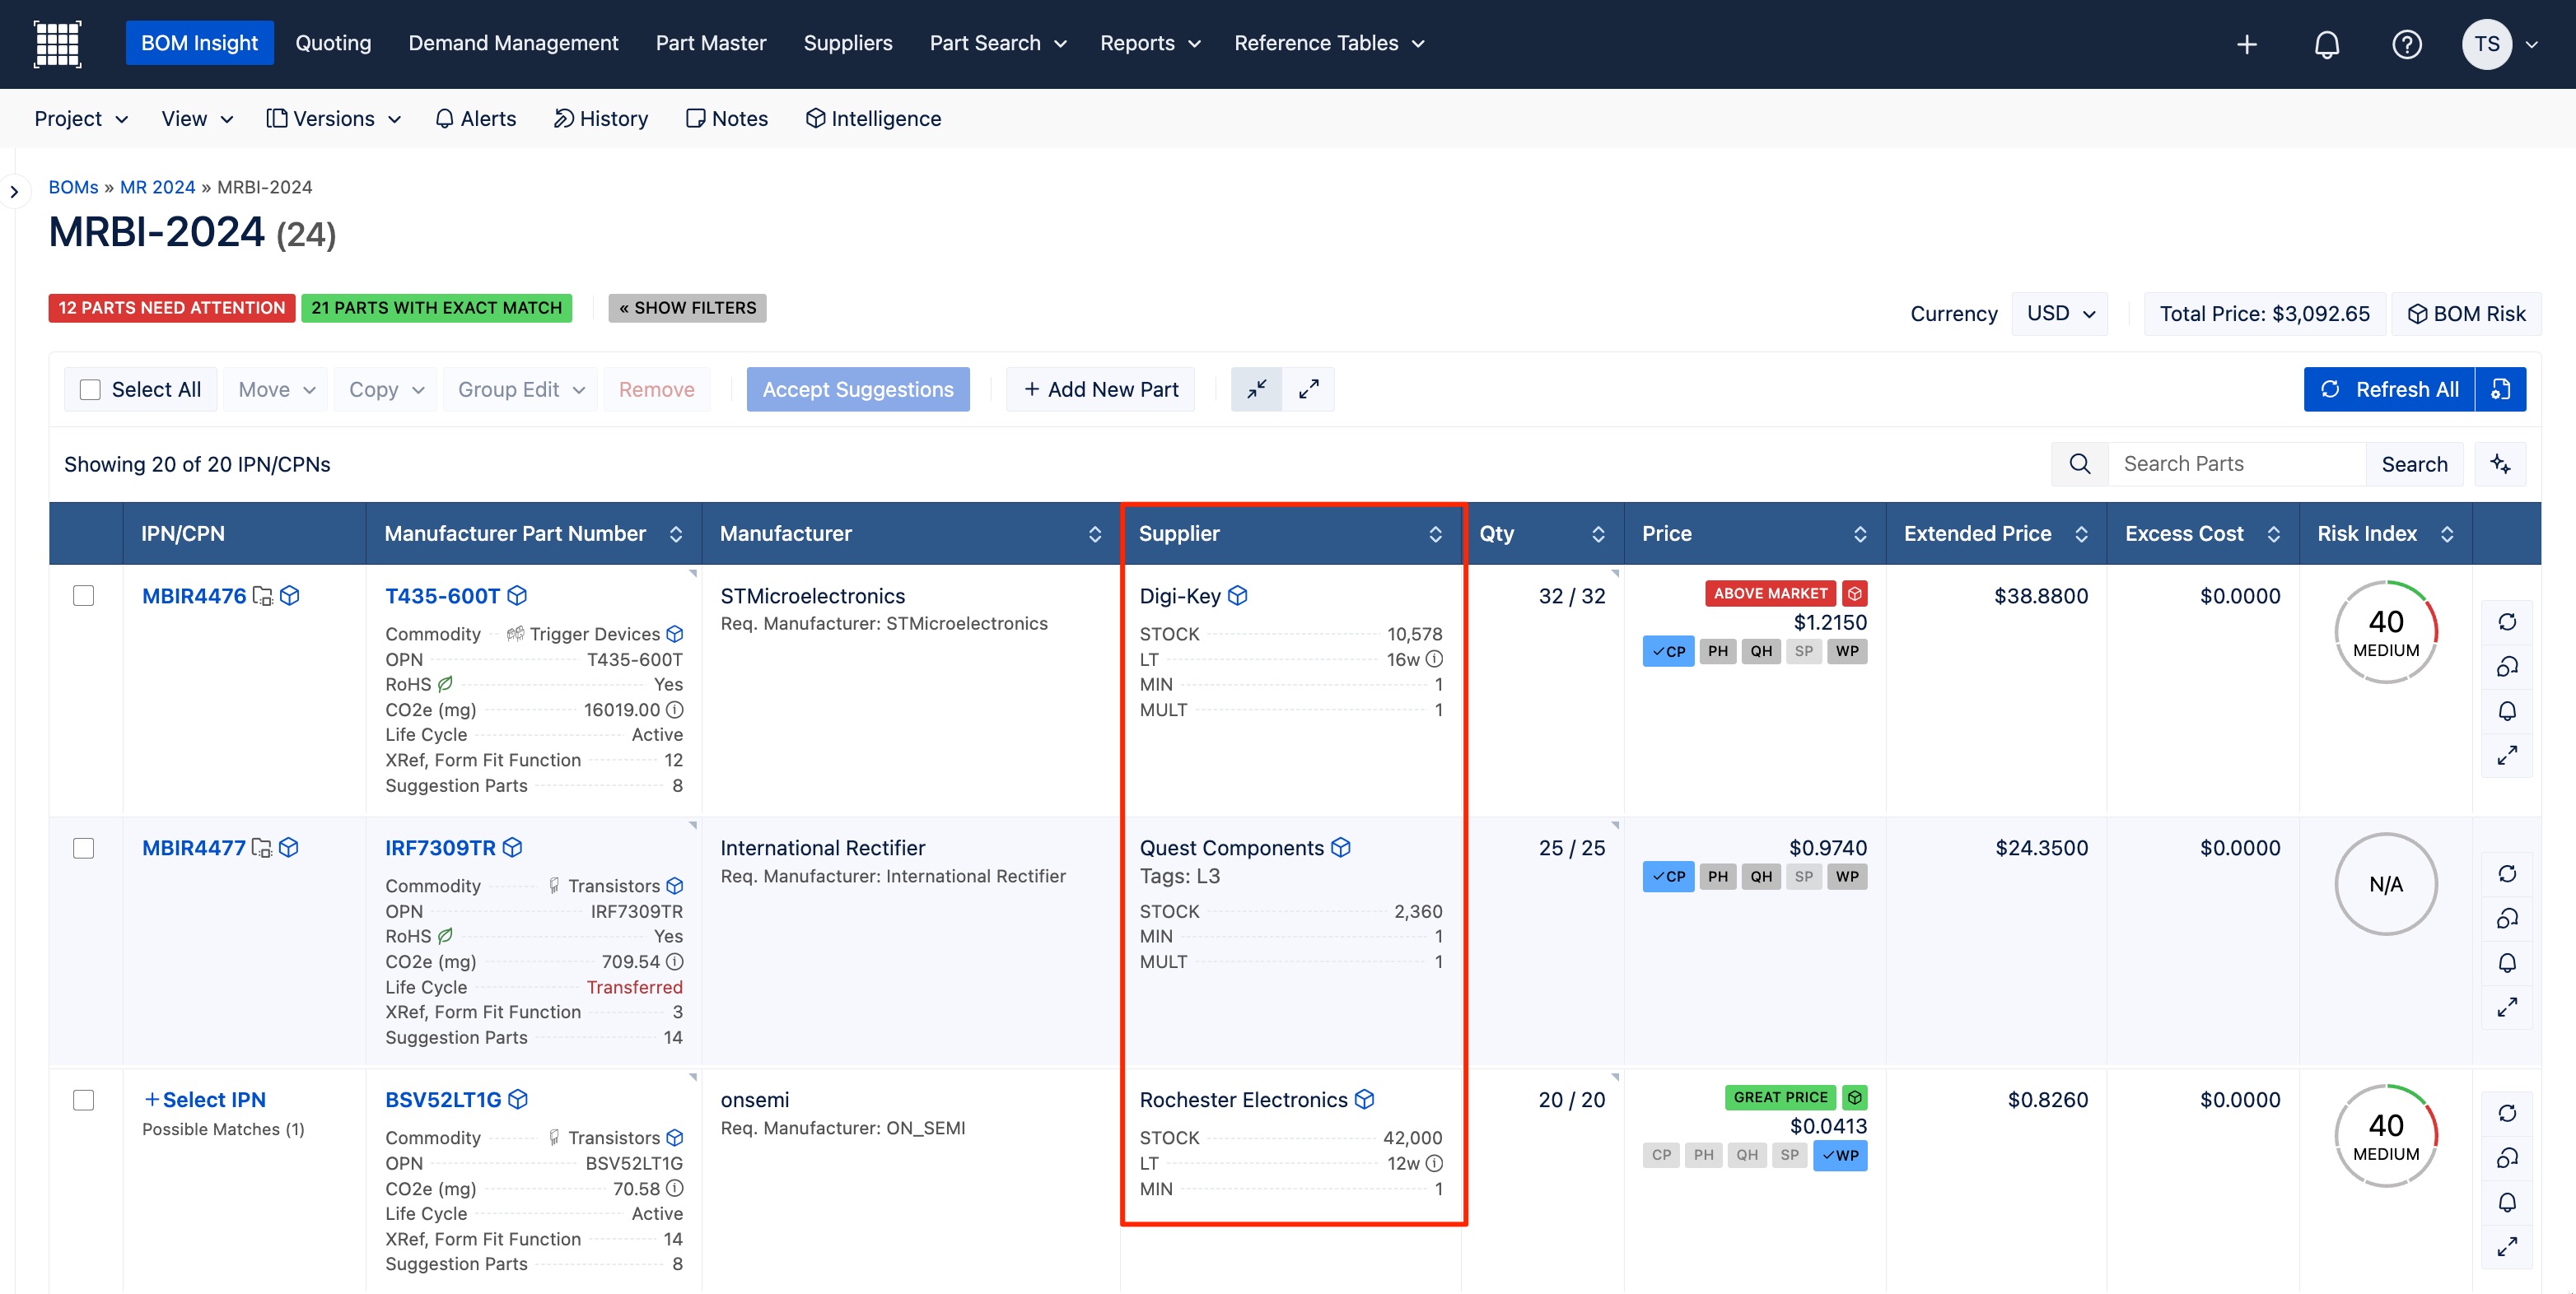This screenshot has height=1294, width=2576.
Task: Click the Accept Suggestions button
Action: pyautogui.click(x=858, y=389)
